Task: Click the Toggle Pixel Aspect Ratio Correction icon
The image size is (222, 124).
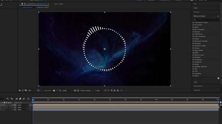Action: pos(105,91)
